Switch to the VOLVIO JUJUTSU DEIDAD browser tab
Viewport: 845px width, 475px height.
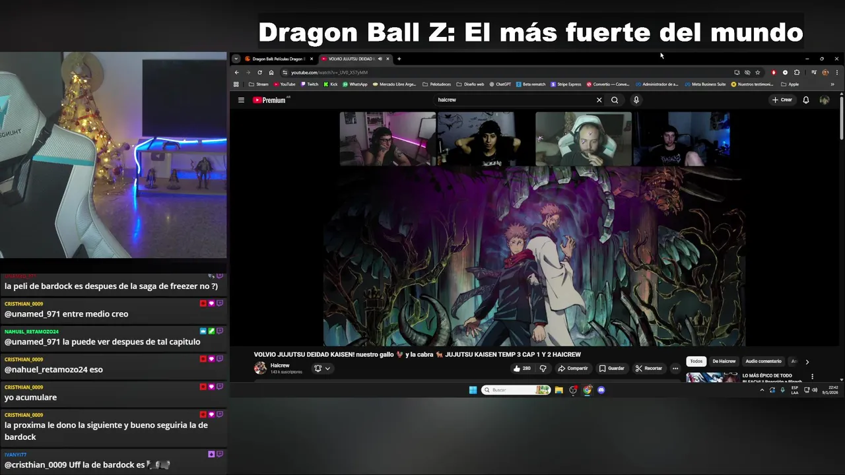tap(349, 59)
